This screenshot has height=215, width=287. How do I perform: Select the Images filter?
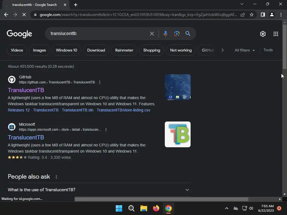click(x=39, y=50)
